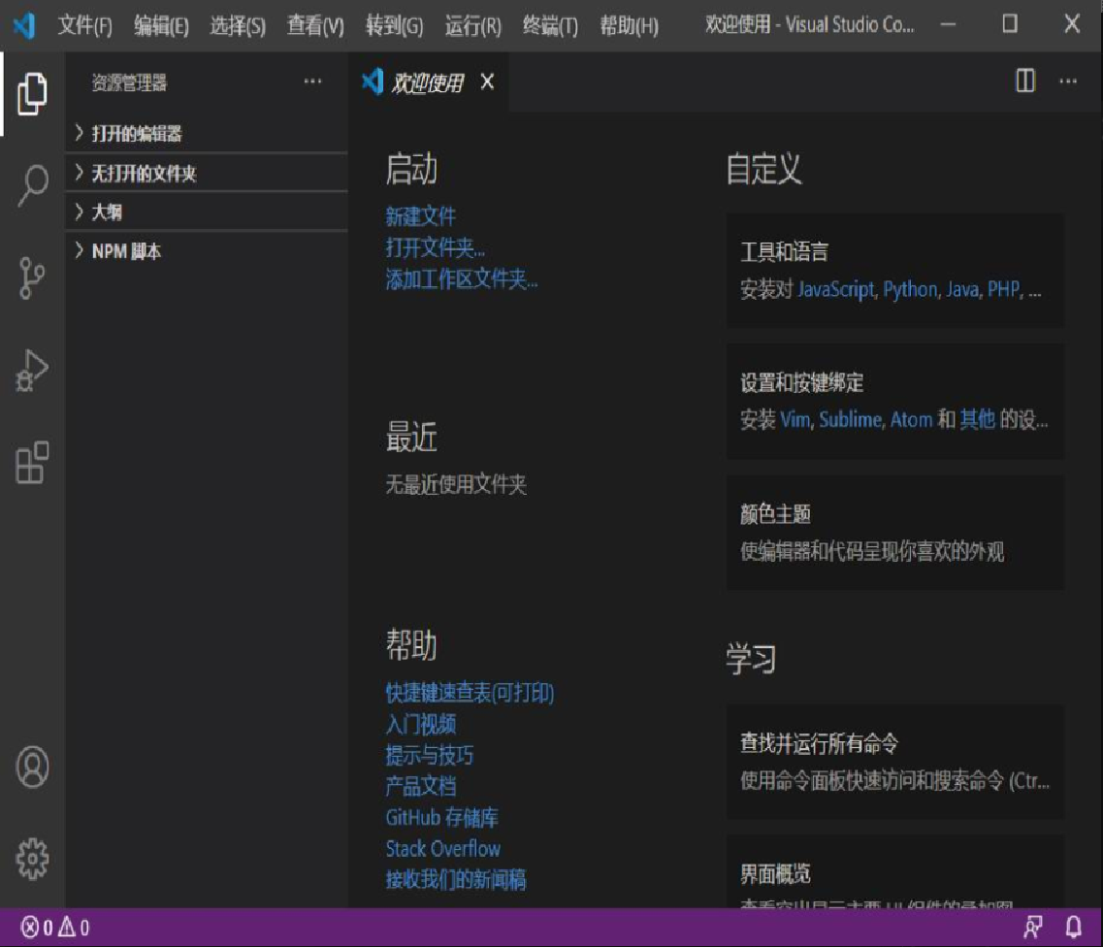Expand the NPM 脚本 section
The image size is (1103, 947).
(x=207, y=251)
